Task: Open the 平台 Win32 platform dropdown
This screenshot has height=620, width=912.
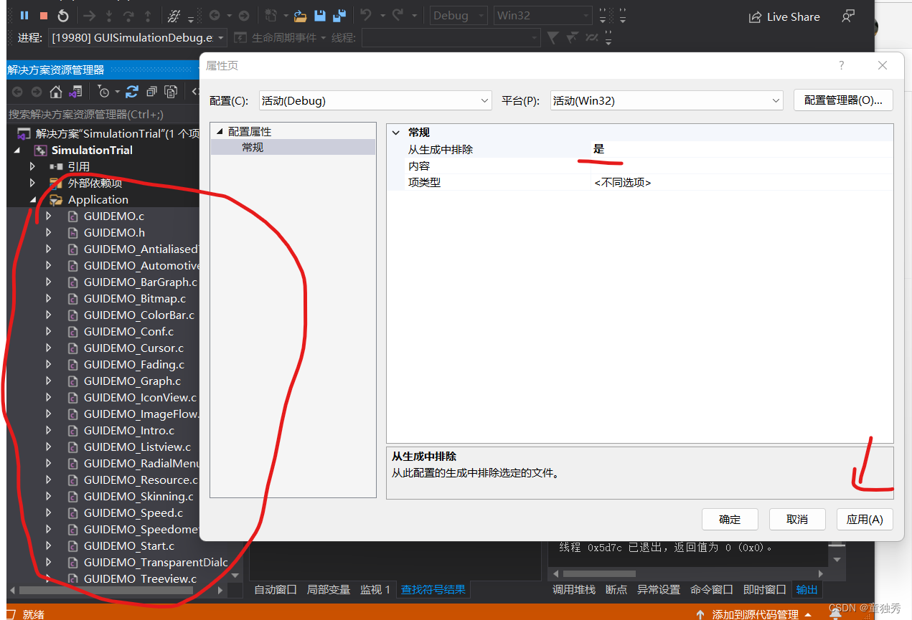Action: click(x=666, y=101)
